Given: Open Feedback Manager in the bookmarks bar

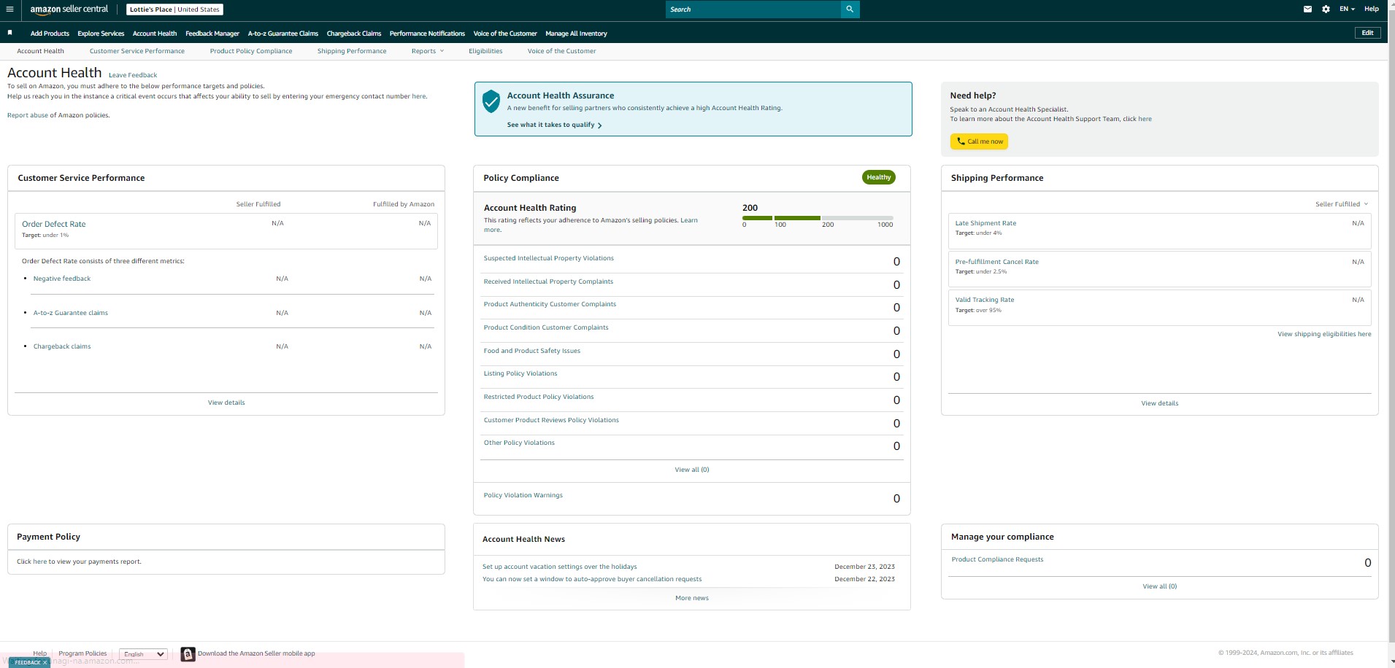Looking at the screenshot, I should [212, 34].
